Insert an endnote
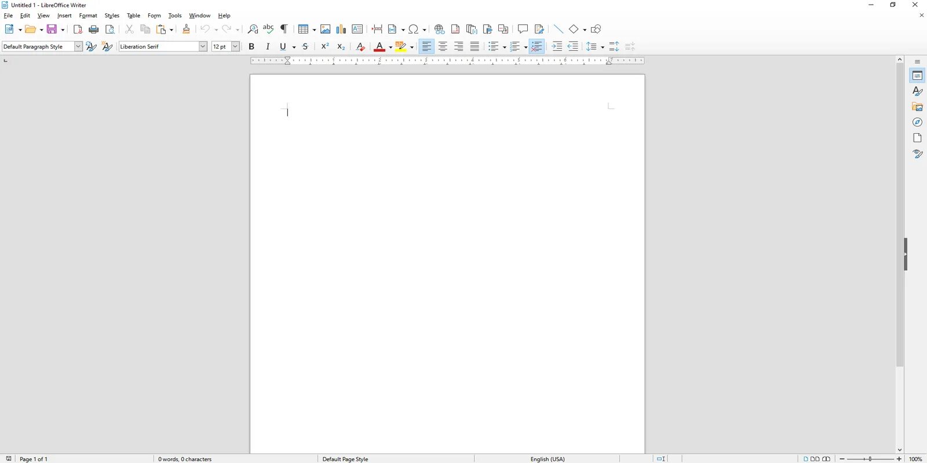The width and height of the screenshot is (927, 463). [472, 29]
